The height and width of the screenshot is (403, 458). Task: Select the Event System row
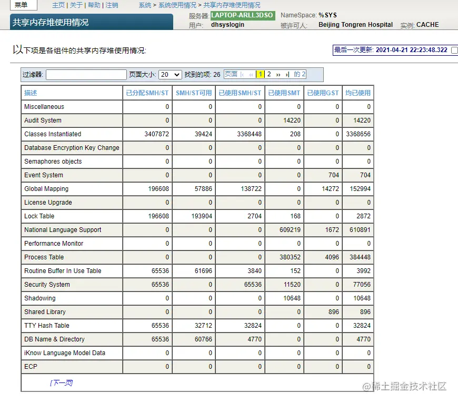coord(197,175)
